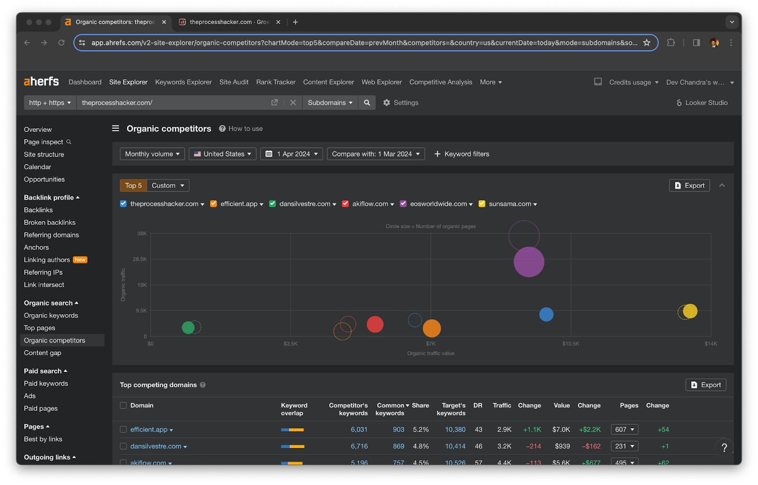Open efficient.app domain link
758x485 pixels.
pos(149,430)
